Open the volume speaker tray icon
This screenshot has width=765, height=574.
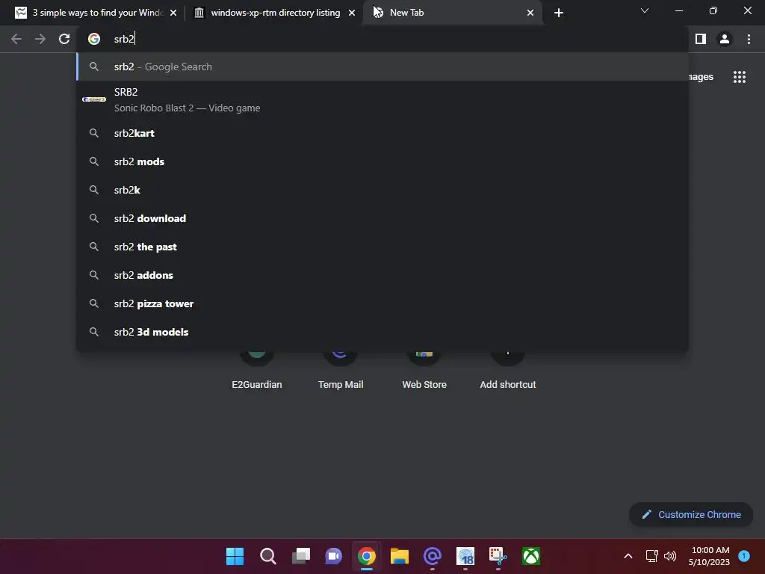pos(670,556)
